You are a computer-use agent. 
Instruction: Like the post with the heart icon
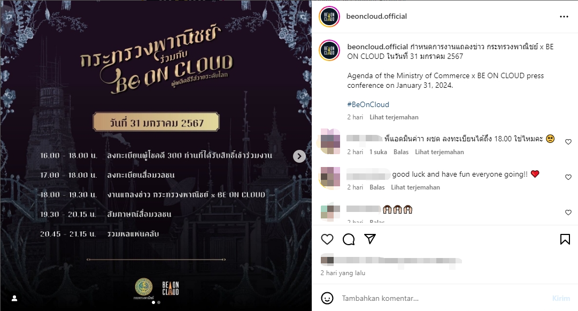(327, 239)
